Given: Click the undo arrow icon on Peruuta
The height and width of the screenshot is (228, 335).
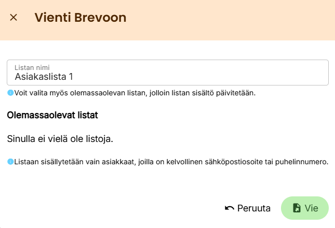Looking at the screenshot, I should pos(229,208).
